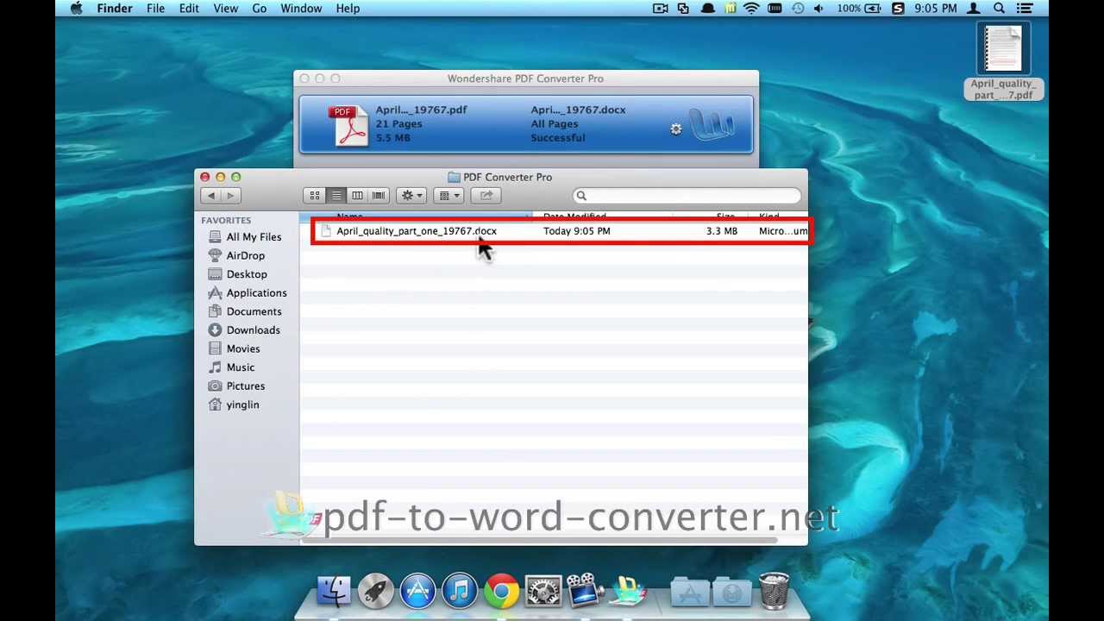1104x621 pixels.
Task: Click the Word output format icon
Action: click(x=712, y=126)
